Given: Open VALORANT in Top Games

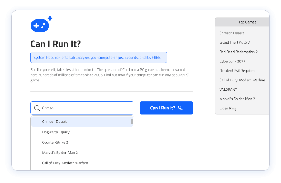Looking at the screenshot, I should pyautogui.click(x=228, y=89).
